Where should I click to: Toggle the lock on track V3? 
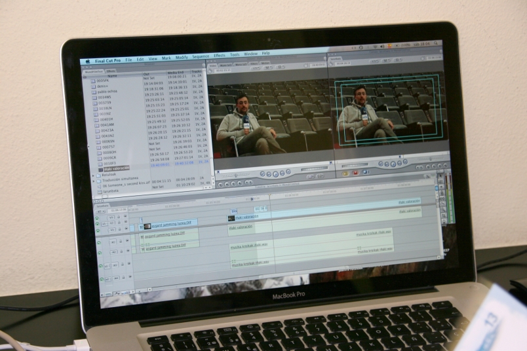[119, 217]
